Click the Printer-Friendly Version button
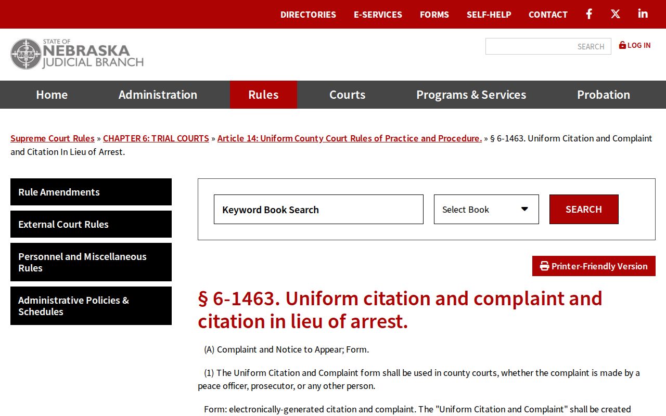Image resolution: width=666 pixels, height=416 pixels. [x=594, y=266]
